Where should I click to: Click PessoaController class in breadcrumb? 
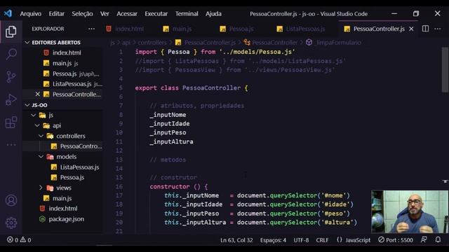point(270,43)
